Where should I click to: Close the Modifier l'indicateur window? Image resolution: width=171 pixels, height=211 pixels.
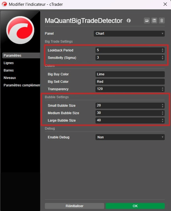(x=165, y=4)
